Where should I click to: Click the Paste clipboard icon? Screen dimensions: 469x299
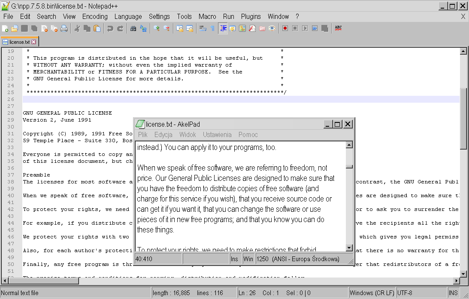coord(97,28)
